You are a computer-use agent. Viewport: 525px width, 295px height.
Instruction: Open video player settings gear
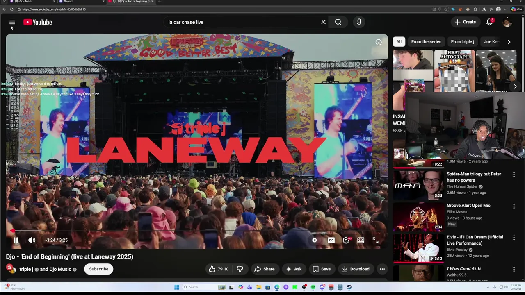coord(346,240)
